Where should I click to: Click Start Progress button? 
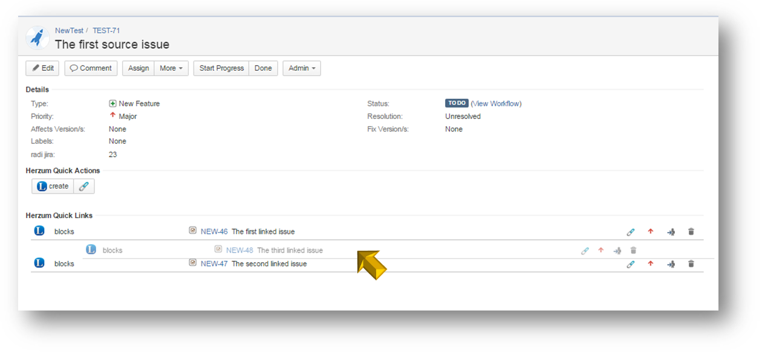click(221, 68)
